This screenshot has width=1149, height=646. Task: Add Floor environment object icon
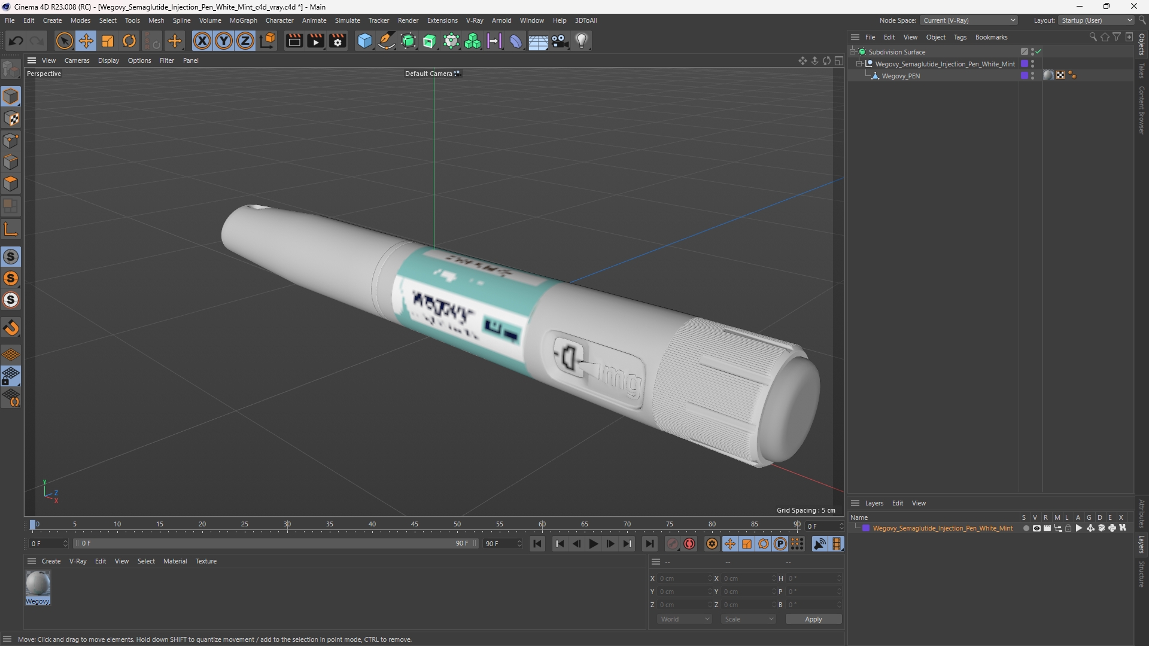click(538, 41)
